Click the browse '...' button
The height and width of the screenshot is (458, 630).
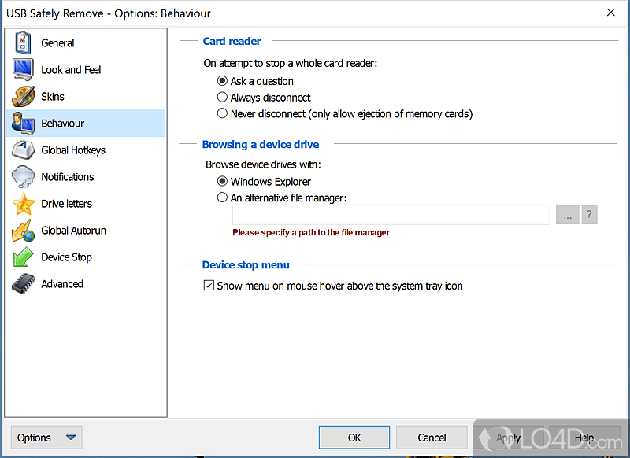click(567, 214)
